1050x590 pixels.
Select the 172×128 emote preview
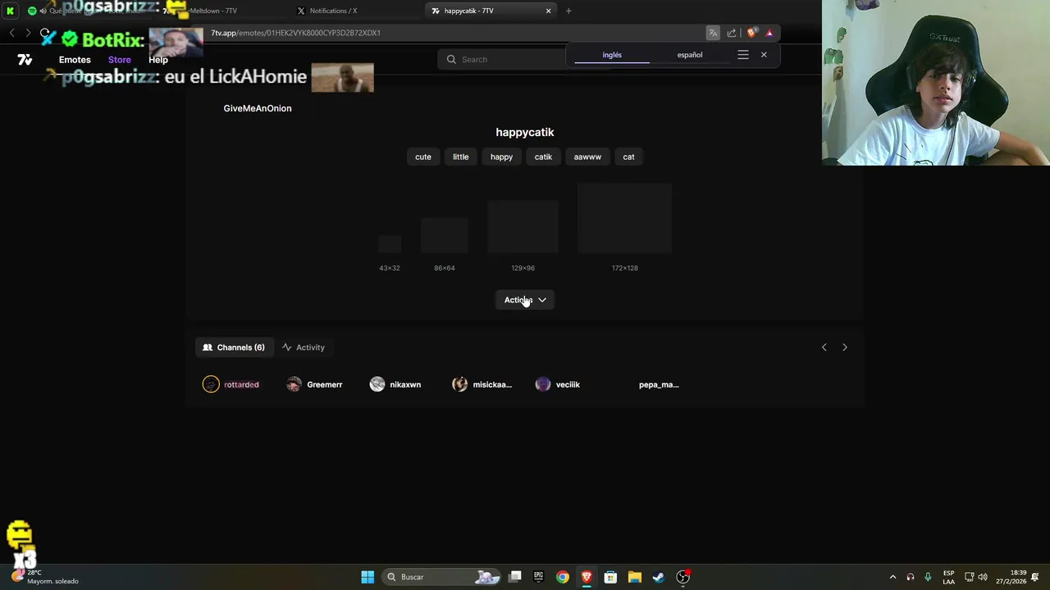[624, 218]
